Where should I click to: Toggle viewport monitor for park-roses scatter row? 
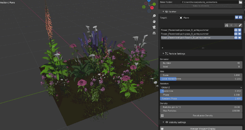tap(240, 30)
